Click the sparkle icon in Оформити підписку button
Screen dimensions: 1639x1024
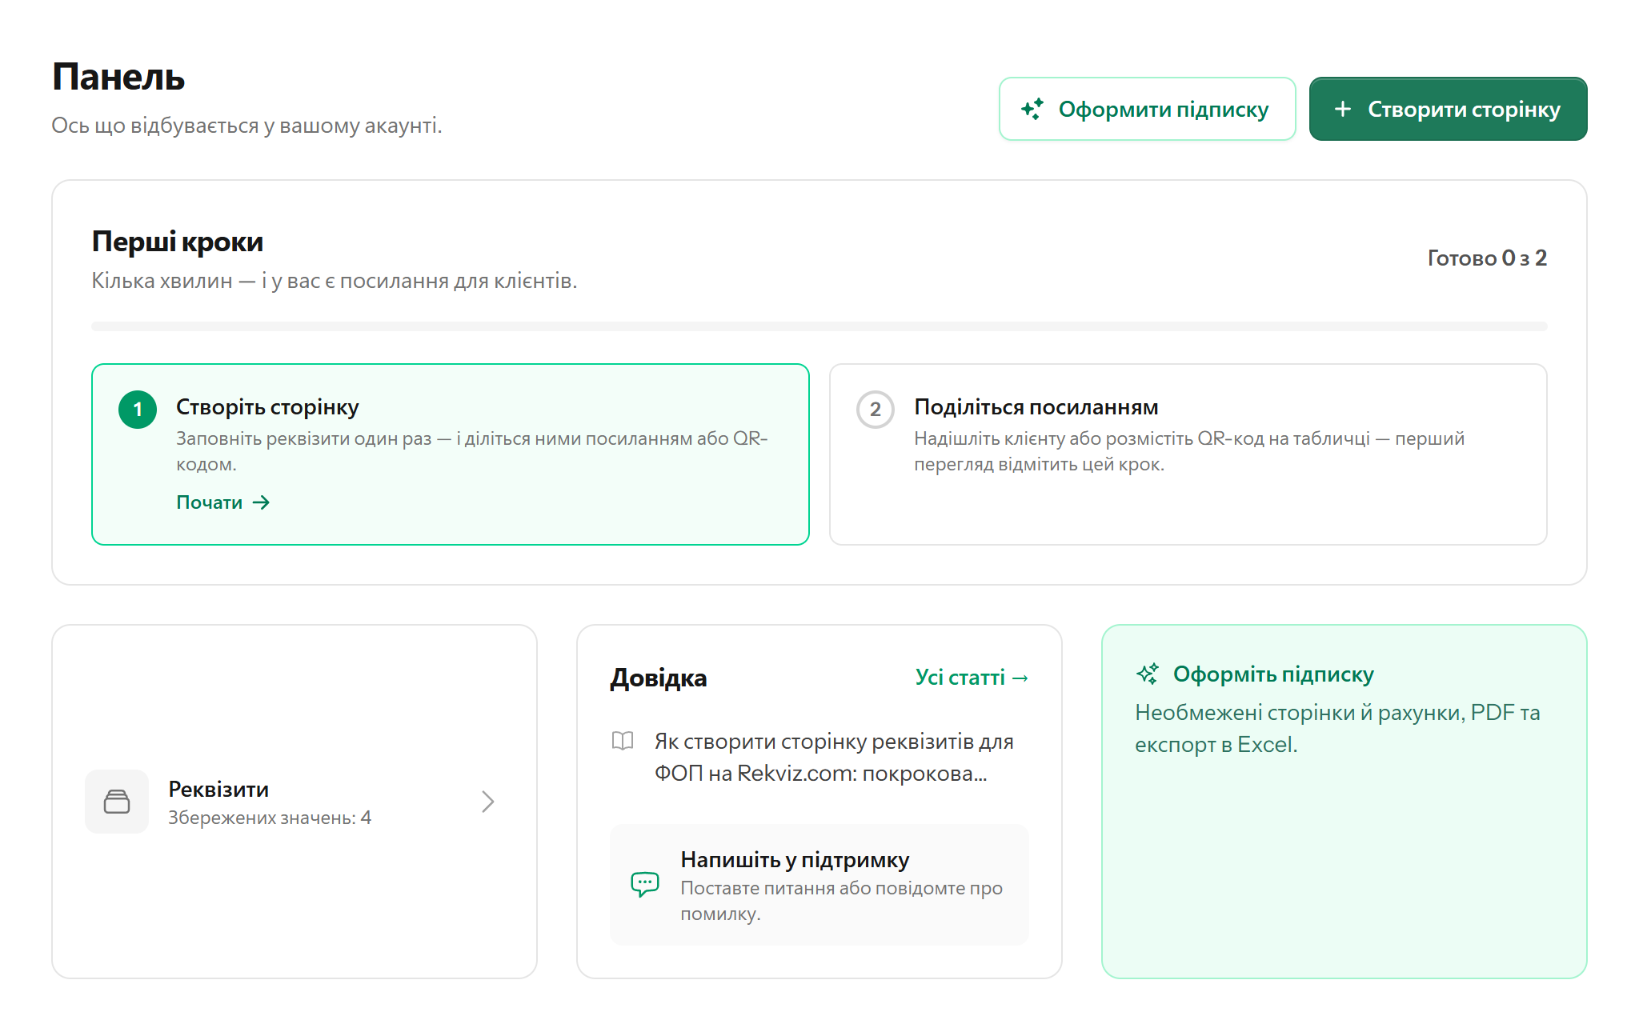coord(1032,109)
